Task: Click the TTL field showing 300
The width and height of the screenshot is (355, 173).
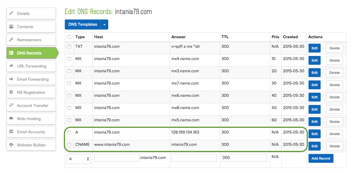Action: click(x=244, y=157)
